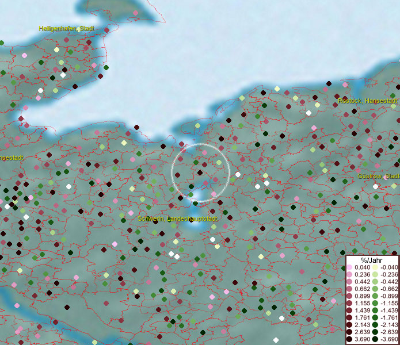Click the Güstrow, Stadt label
This screenshot has height=345, width=400.
378,176
